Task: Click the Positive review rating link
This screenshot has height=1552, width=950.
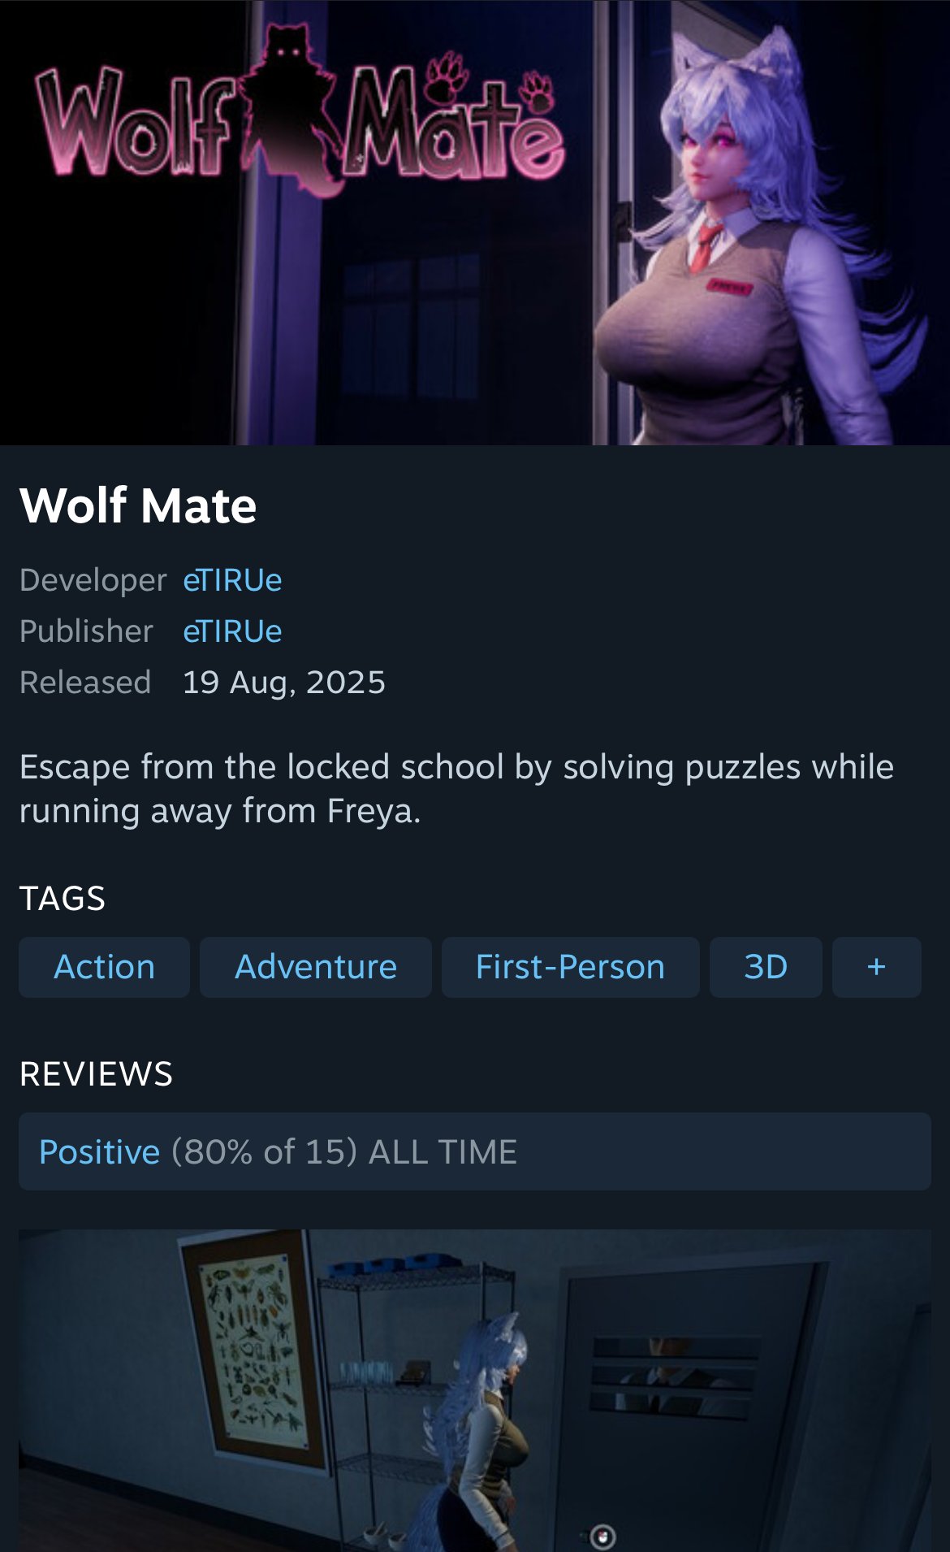Action: pyautogui.click(x=99, y=1151)
